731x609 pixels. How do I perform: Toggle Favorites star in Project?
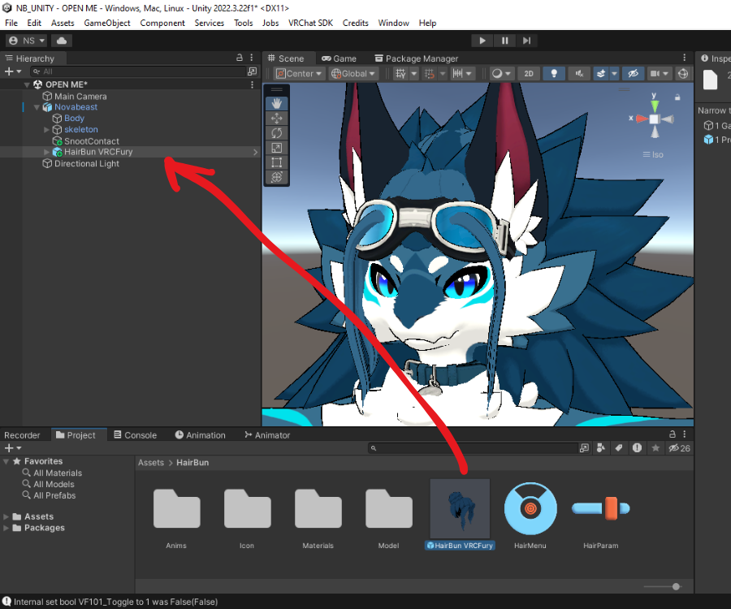[x=655, y=447]
